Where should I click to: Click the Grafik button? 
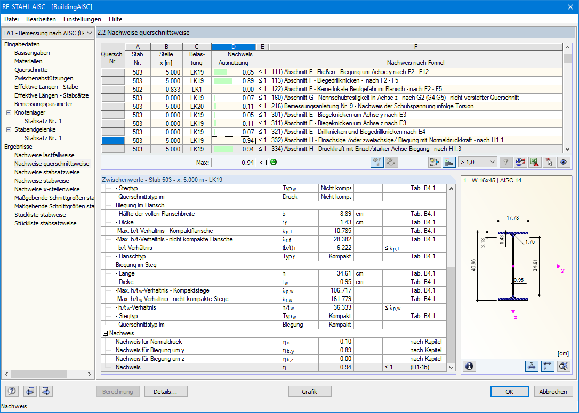[309, 392]
